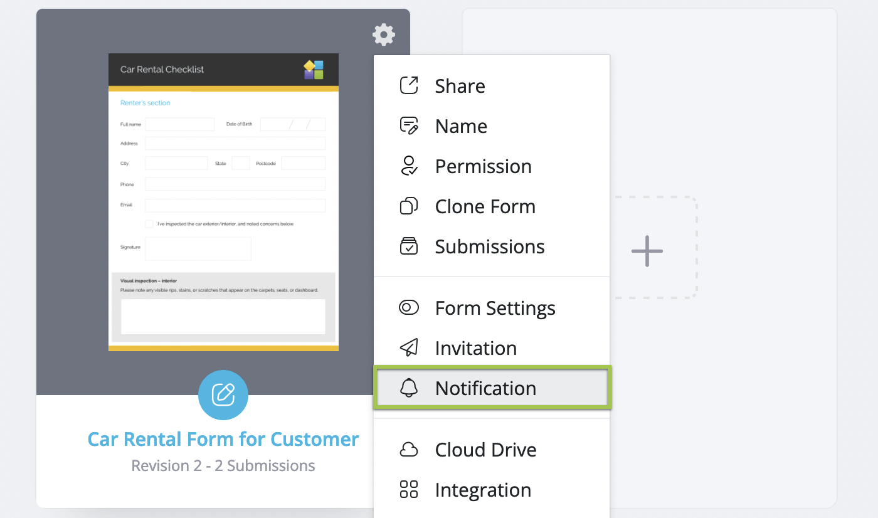This screenshot has width=878, height=518.
Task: Click the Invitation paper plane icon
Action: click(x=409, y=347)
